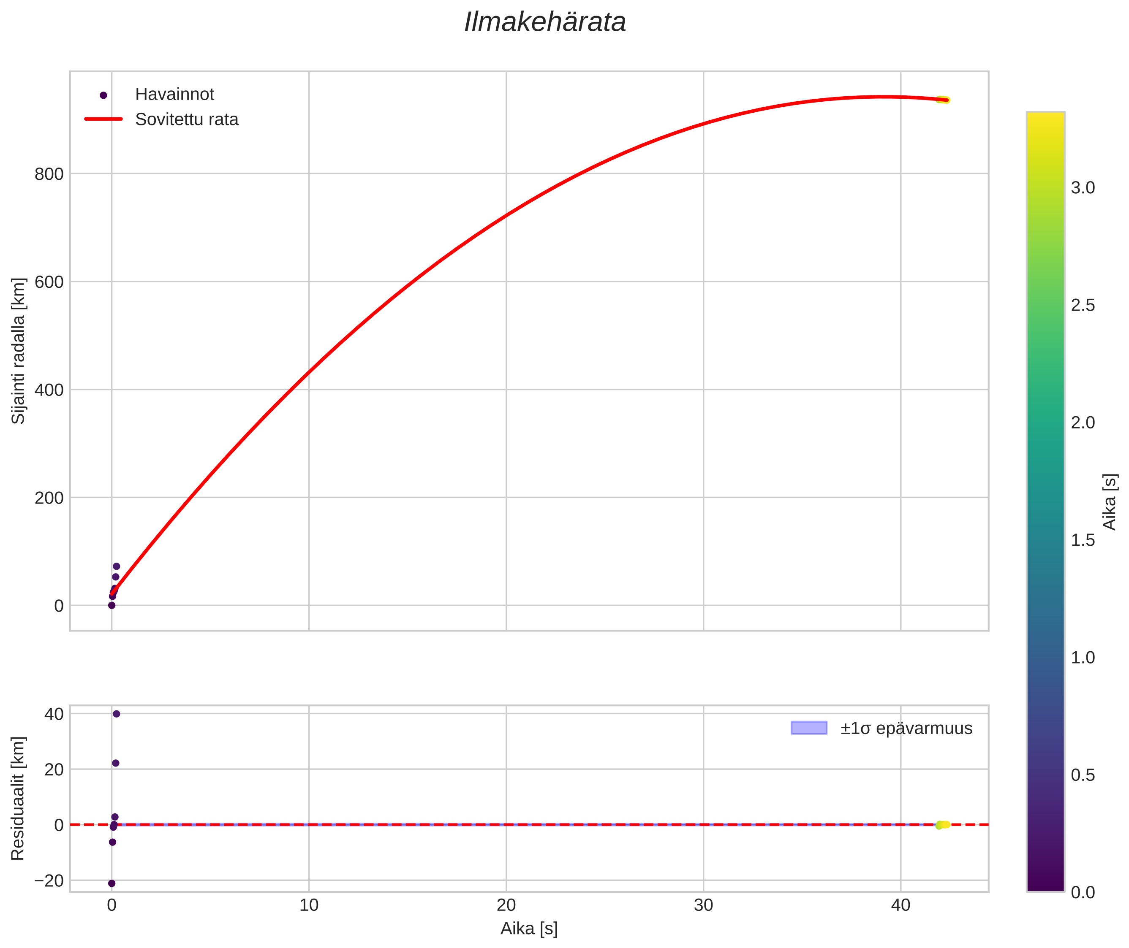The height and width of the screenshot is (948, 1129).
Task: Click the y-axis tick label 800
Action: click(49, 174)
